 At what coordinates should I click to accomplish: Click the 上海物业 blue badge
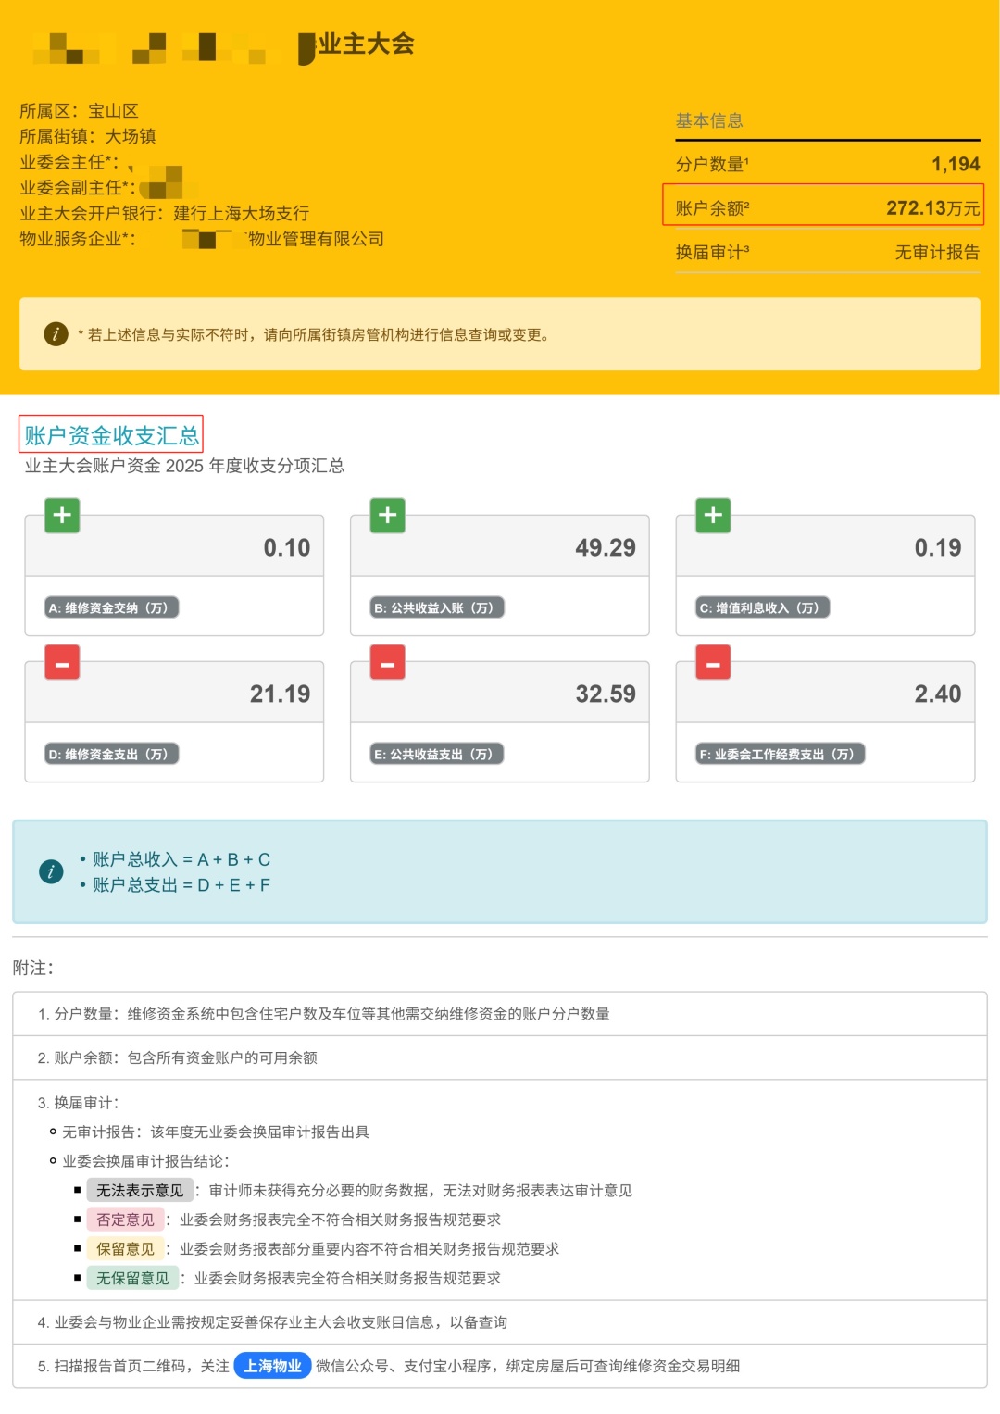[x=272, y=1366]
